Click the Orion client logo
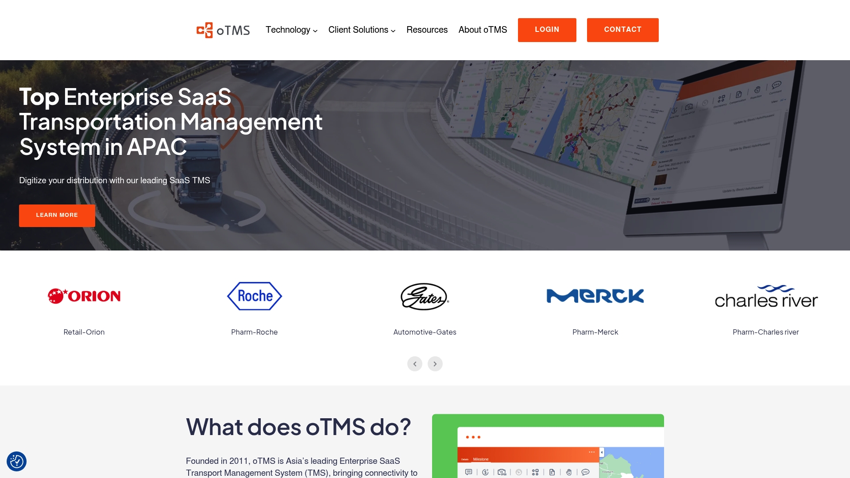The width and height of the screenshot is (850, 478). coord(84,296)
